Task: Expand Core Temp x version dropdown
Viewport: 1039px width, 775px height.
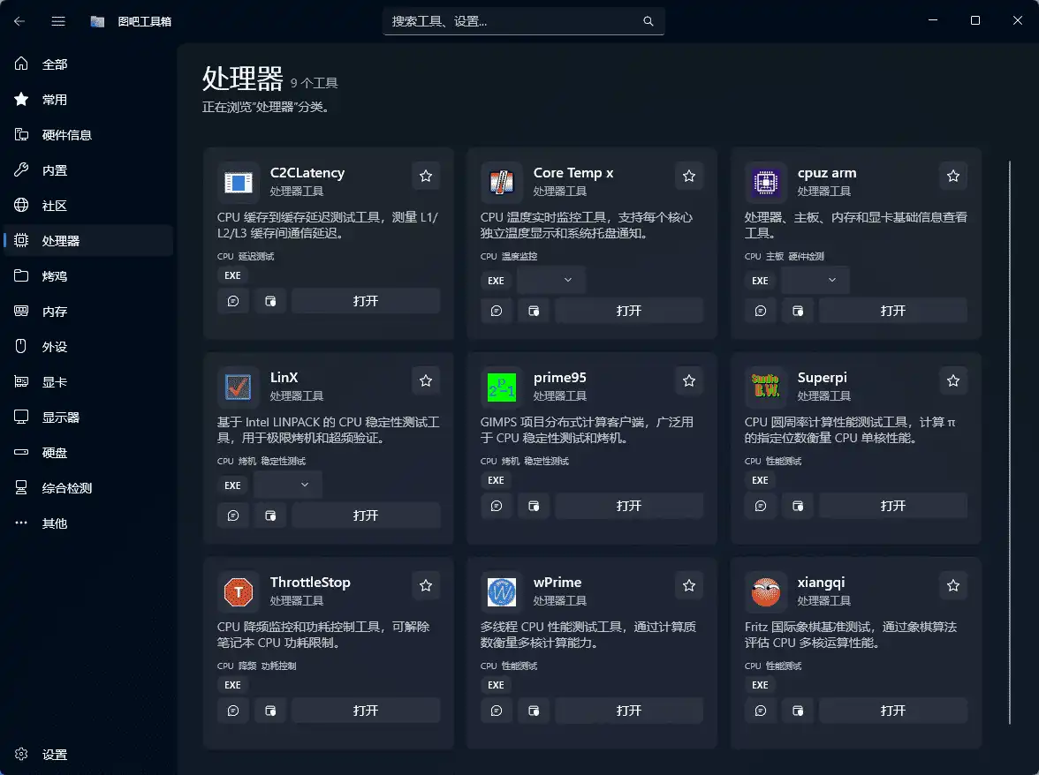Action: (x=550, y=280)
